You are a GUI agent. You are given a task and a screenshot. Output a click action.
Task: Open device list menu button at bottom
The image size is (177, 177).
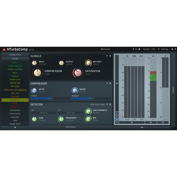click(15, 127)
